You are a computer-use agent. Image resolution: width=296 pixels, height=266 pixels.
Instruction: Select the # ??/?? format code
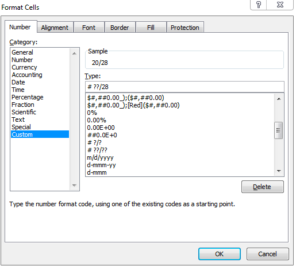coord(97,150)
